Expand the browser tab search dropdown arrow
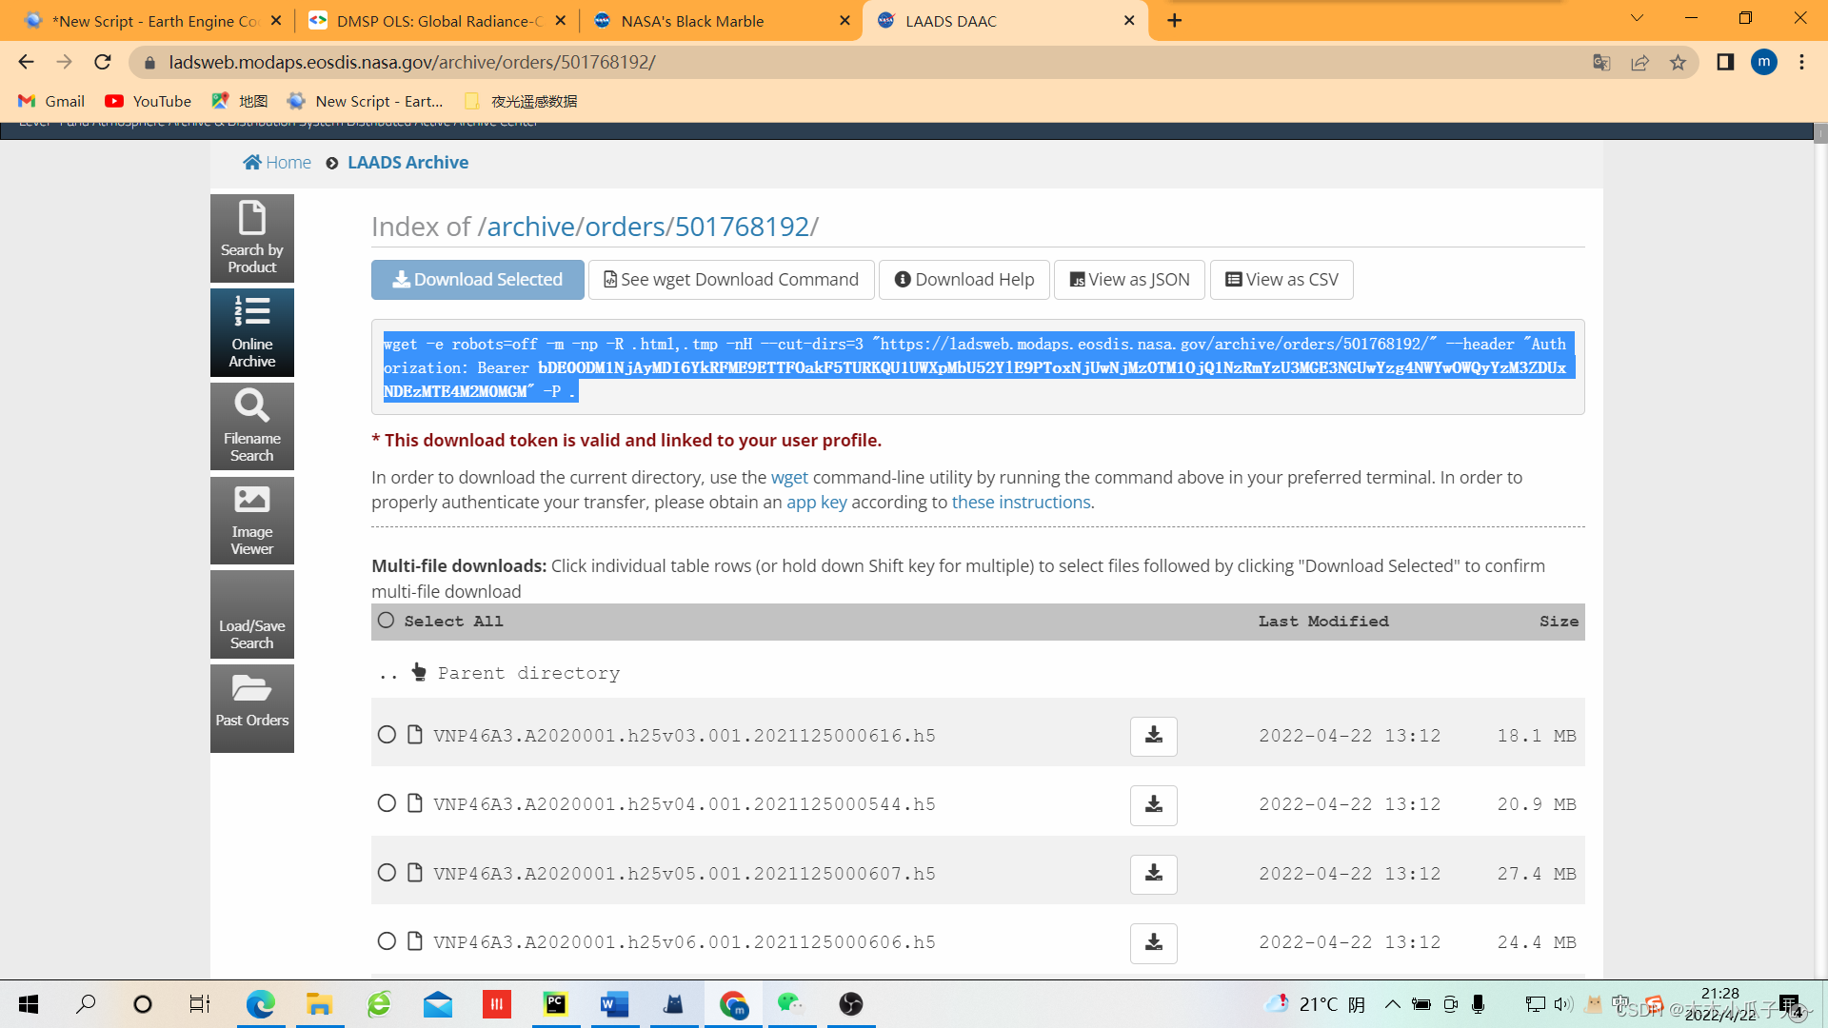The image size is (1828, 1028). (x=1637, y=19)
